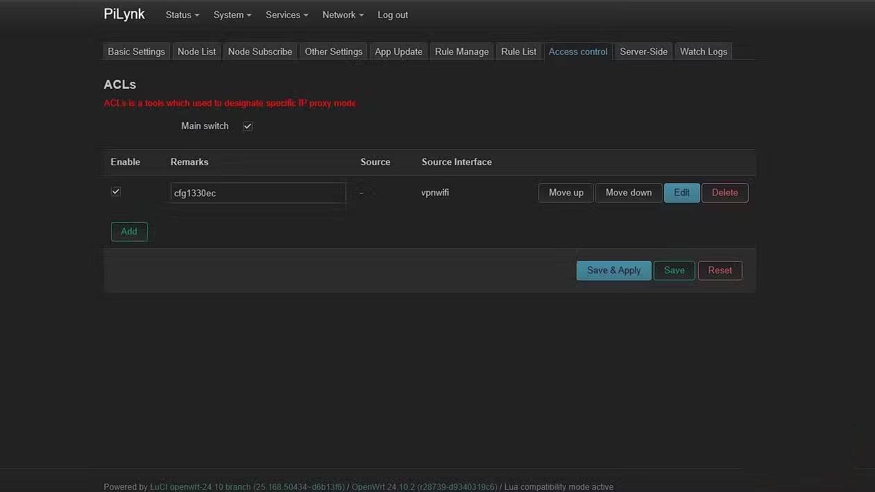Open the Server-Side tab
The height and width of the screenshot is (492, 875).
[x=643, y=51]
